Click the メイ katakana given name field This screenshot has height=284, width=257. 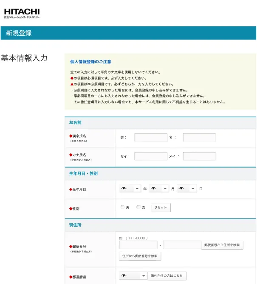pos(199,156)
